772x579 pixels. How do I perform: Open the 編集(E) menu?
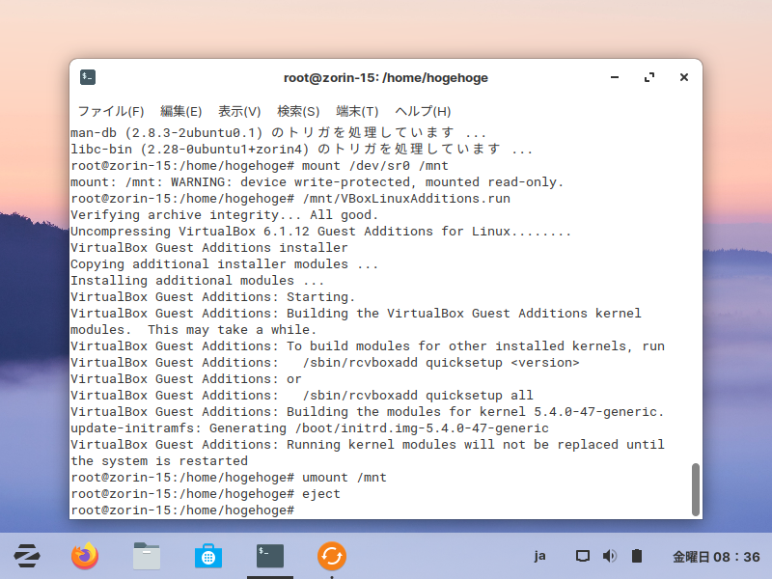click(x=180, y=111)
